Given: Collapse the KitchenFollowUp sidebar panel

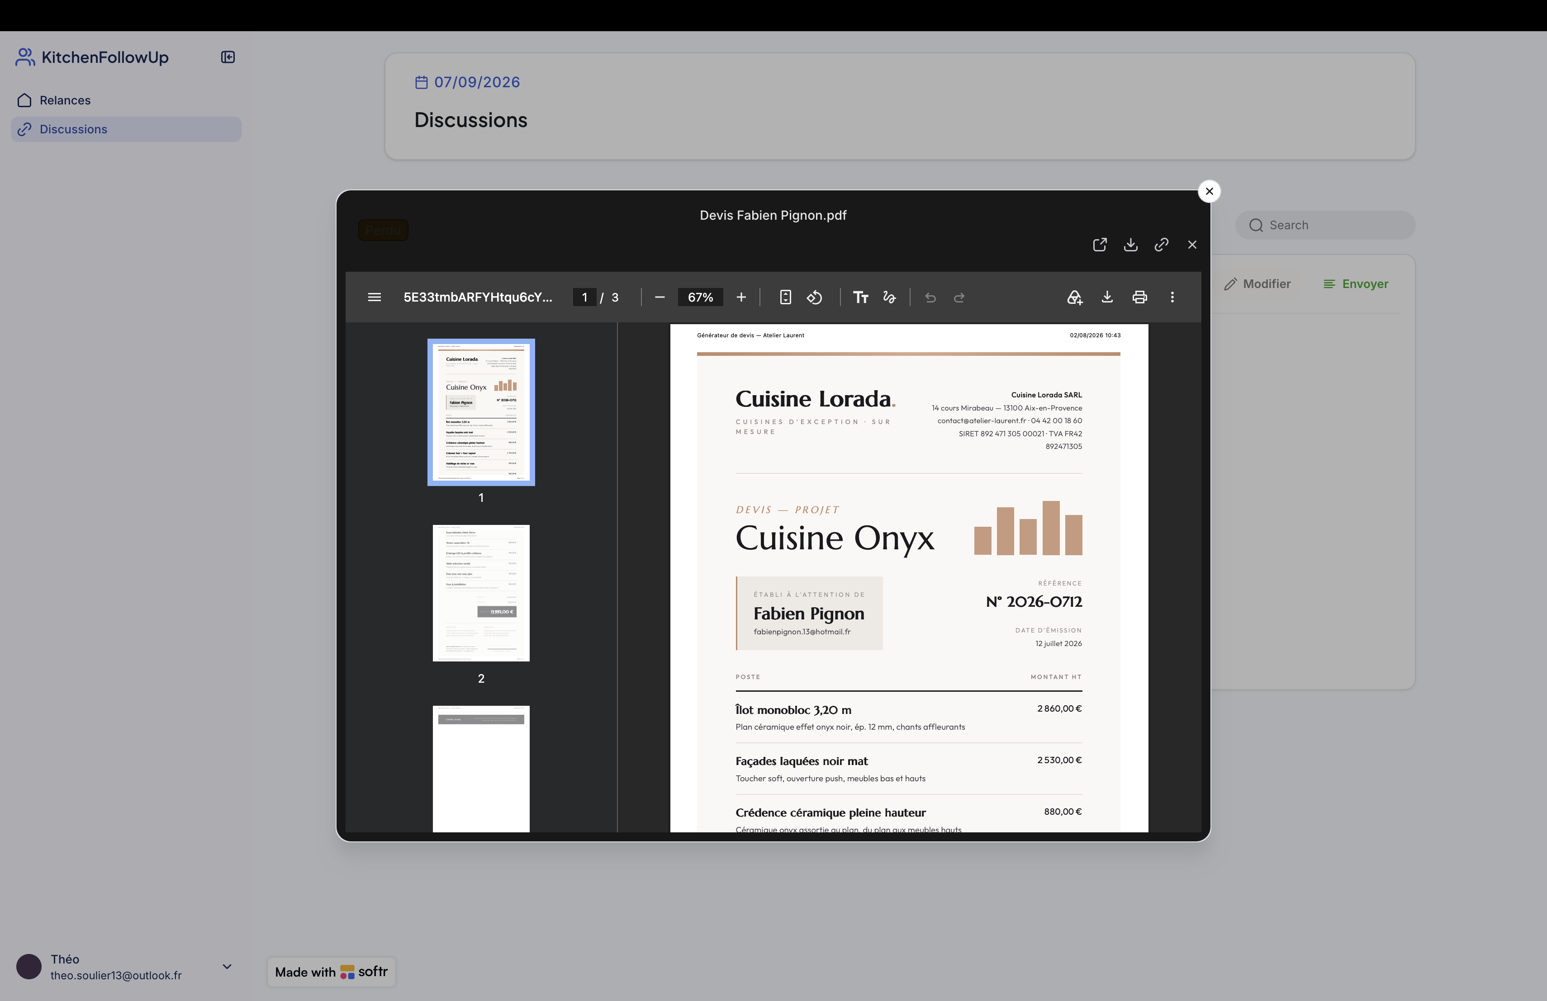Looking at the screenshot, I should [228, 57].
